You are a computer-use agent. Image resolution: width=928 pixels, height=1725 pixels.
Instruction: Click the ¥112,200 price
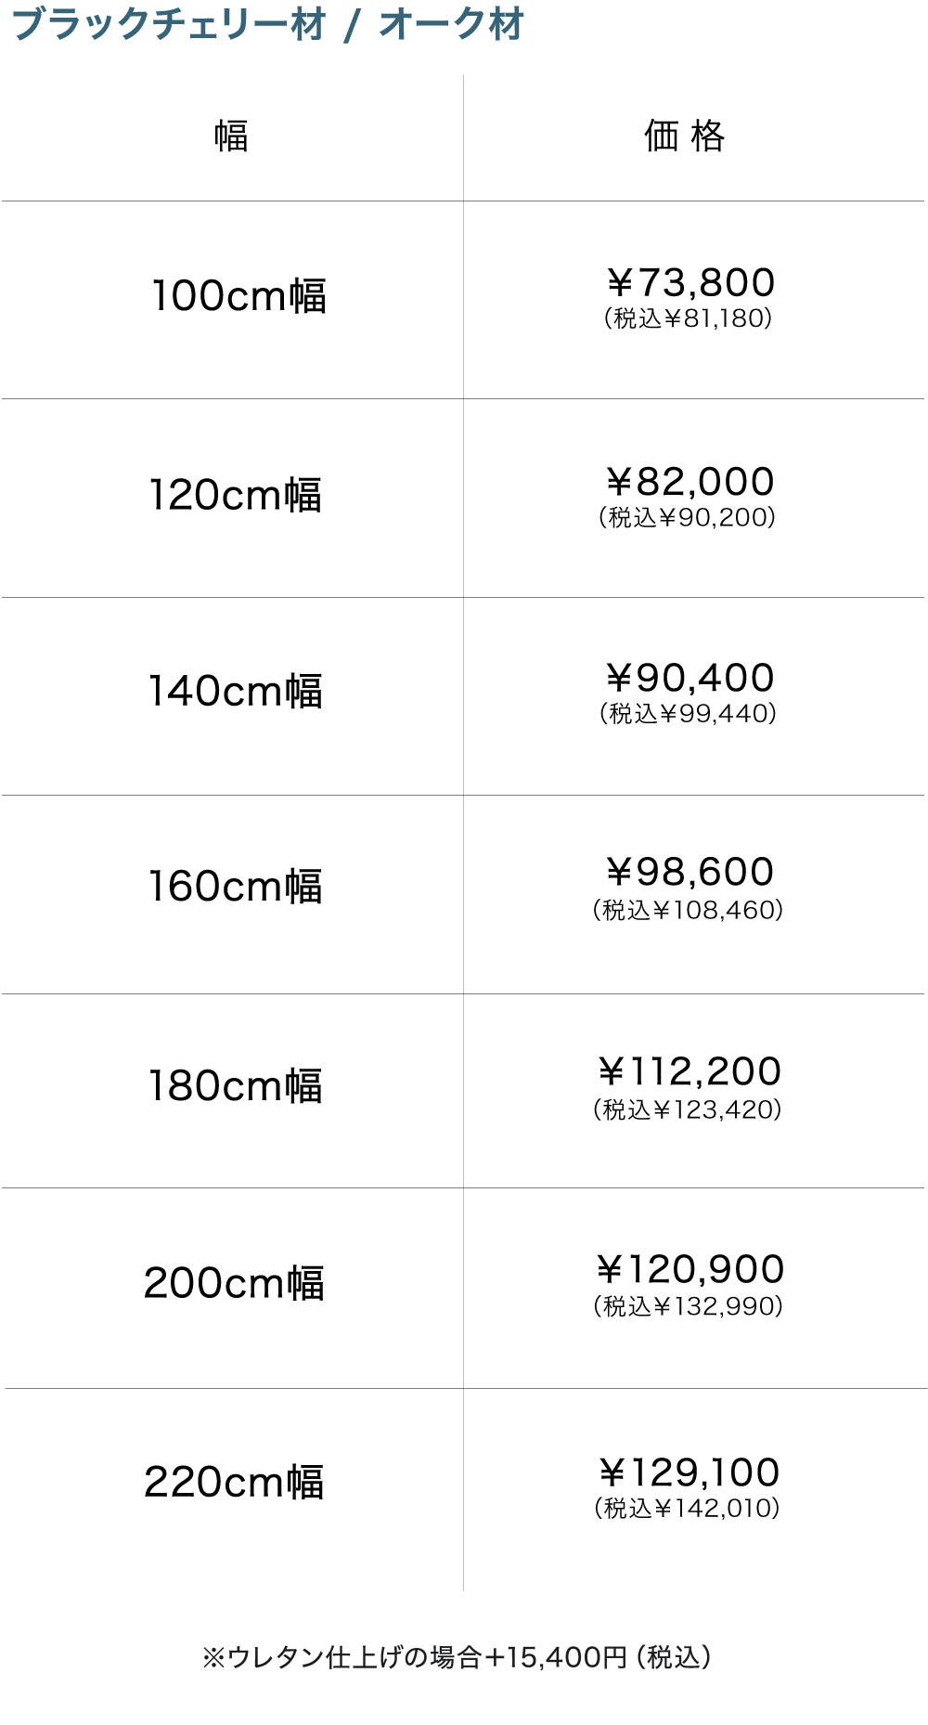point(690,1071)
